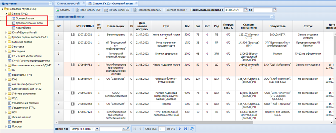This screenshot has height=133, width=336.
Task: Click Печать копии ЭД printer button
Action: [x=117, y=10]
